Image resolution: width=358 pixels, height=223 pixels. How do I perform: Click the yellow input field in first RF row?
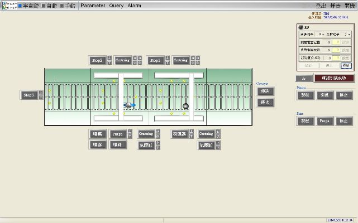pos(337,41)
